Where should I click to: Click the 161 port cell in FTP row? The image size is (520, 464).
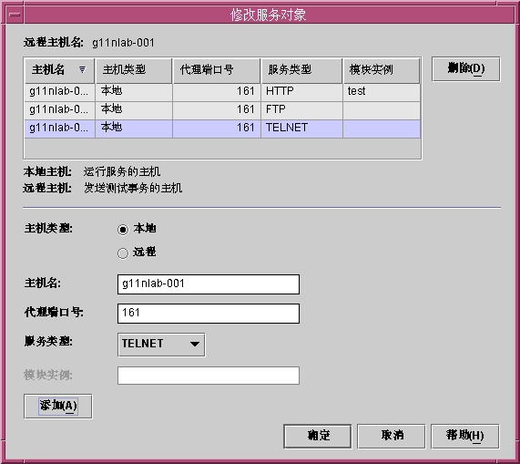tap(217, 110)
